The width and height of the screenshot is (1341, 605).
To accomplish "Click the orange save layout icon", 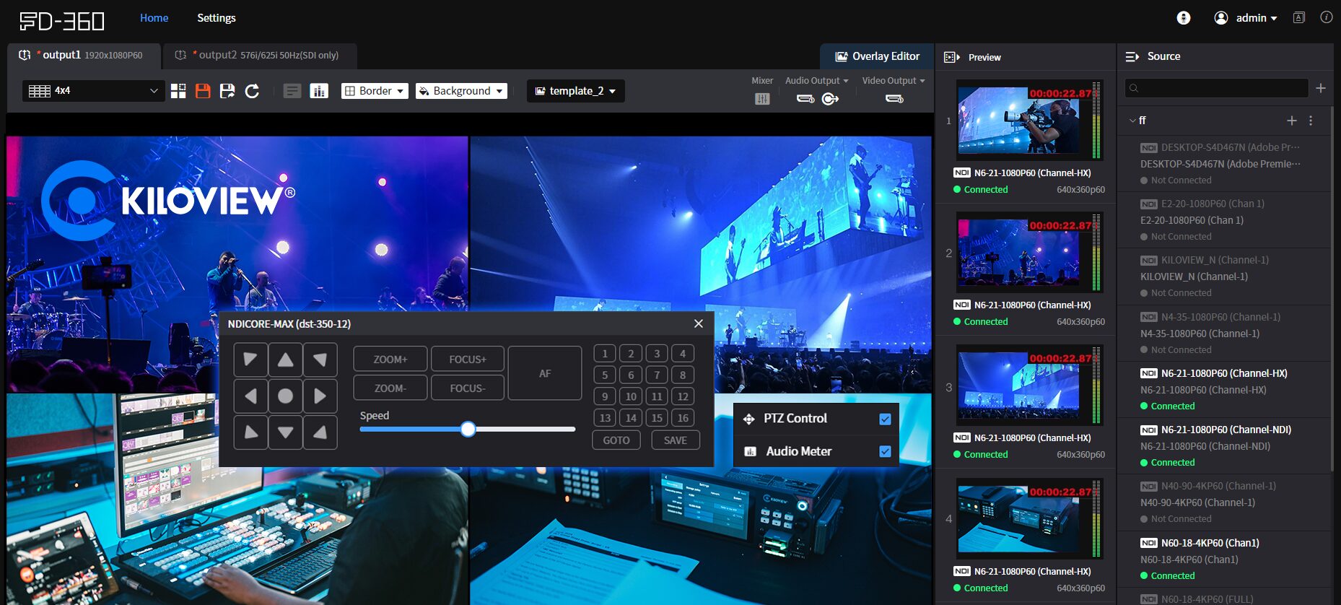I will (x=203, y=91).
